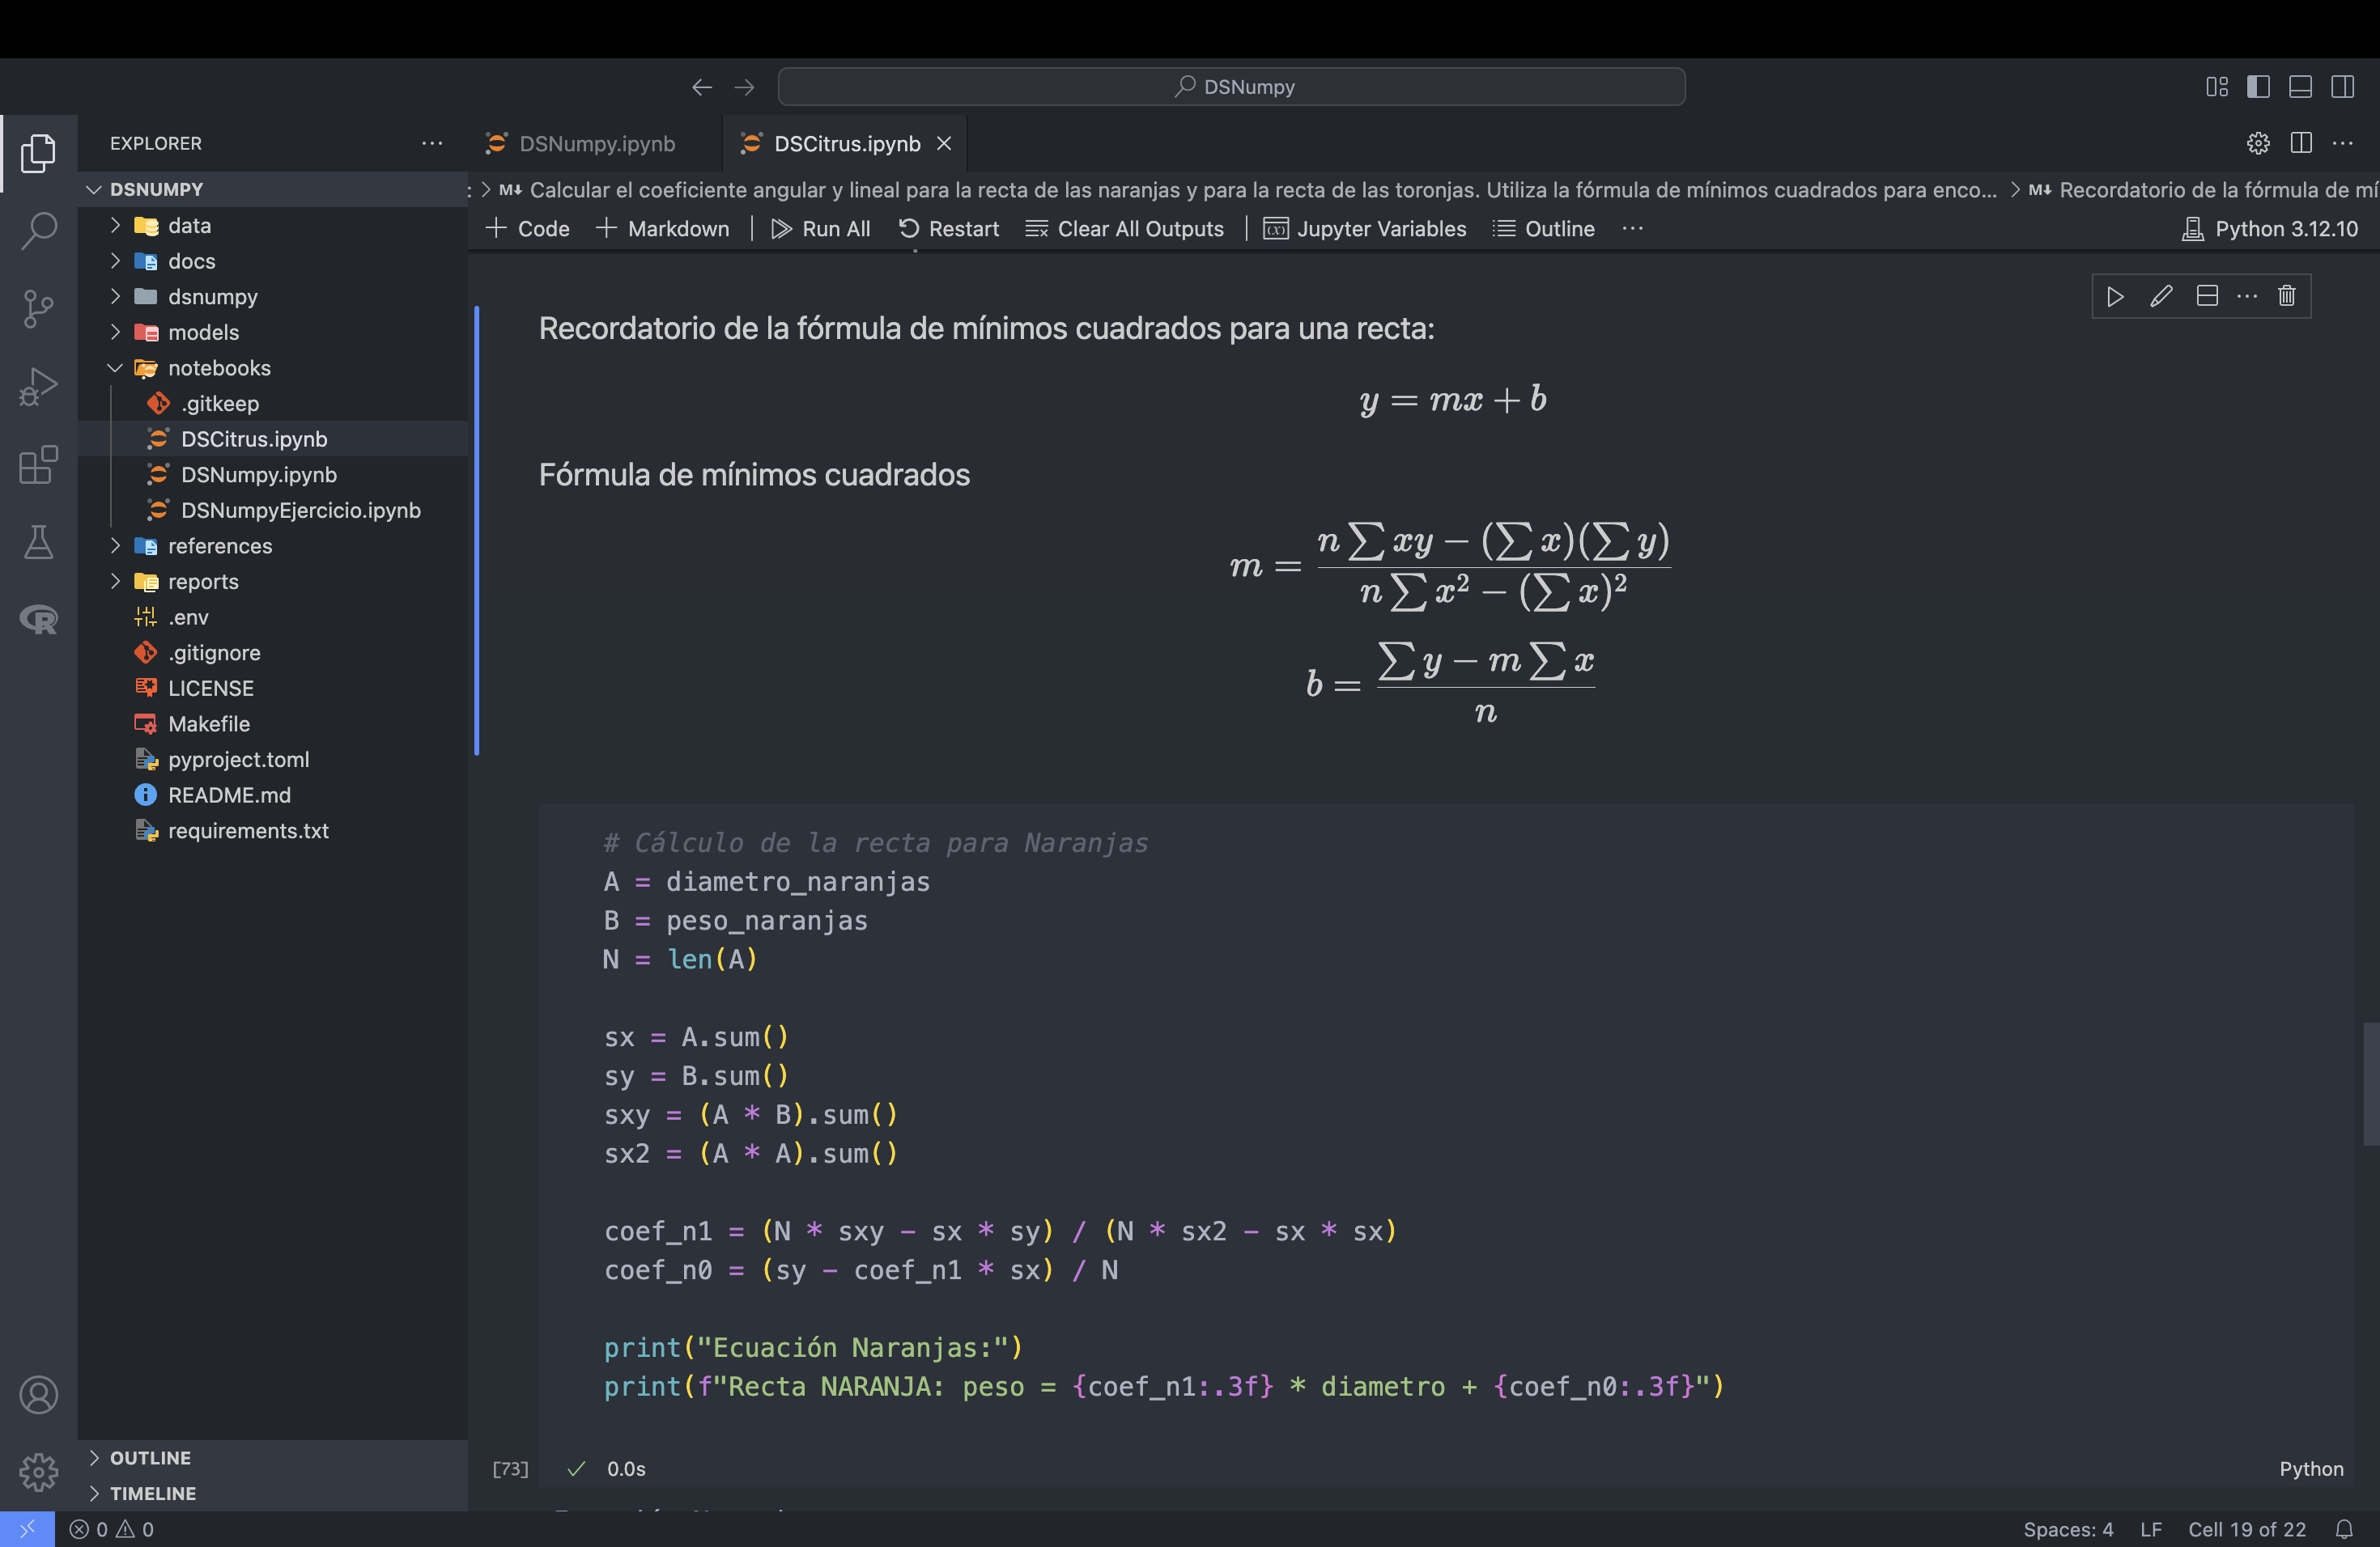Toggle the bottom panel

[2300, 87]
